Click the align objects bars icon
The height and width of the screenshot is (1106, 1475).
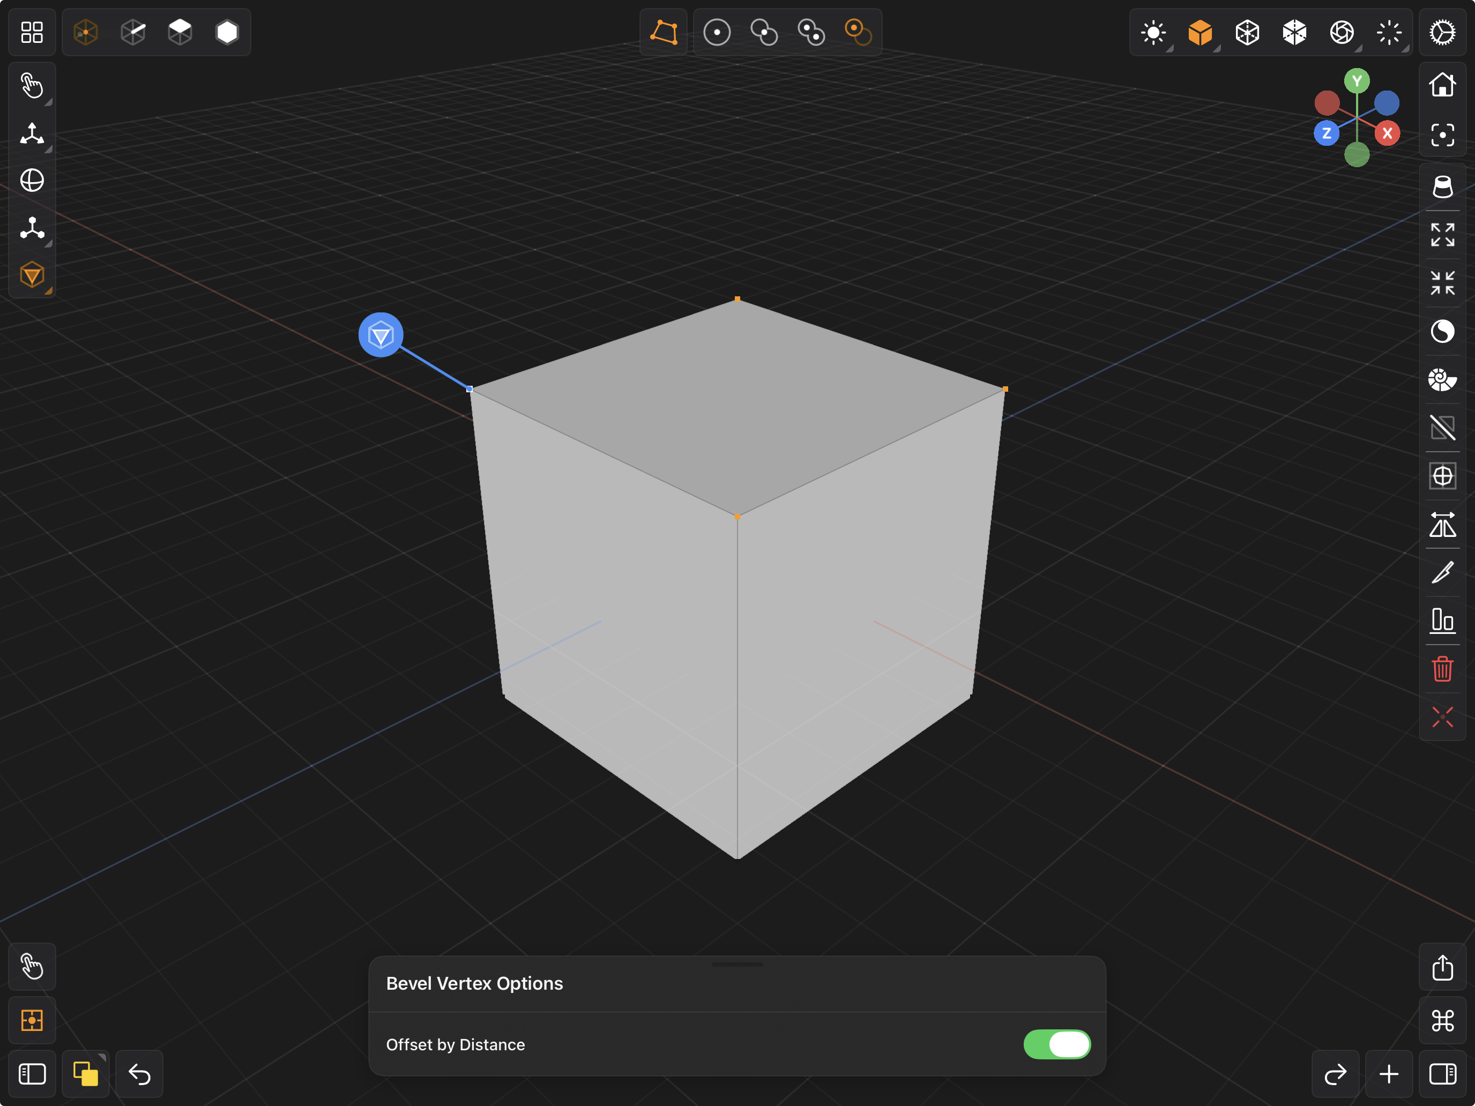(1442, 621)
